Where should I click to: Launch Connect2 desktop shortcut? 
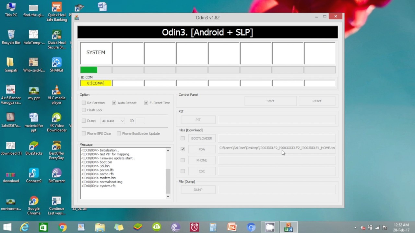34,176
